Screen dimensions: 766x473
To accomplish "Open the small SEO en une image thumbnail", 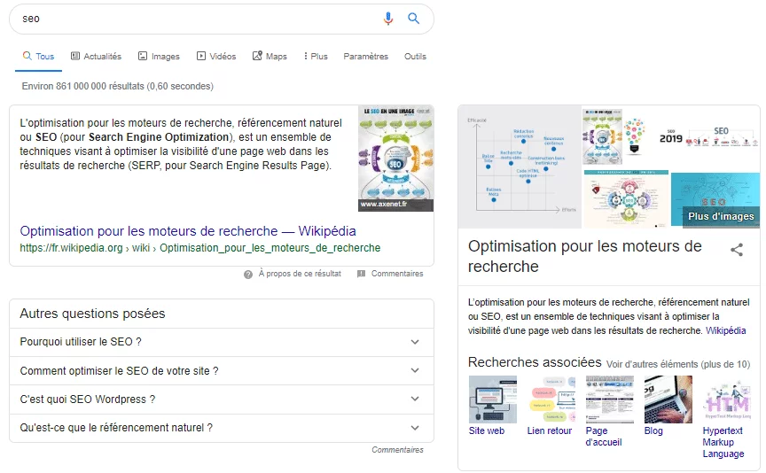I will 602,136.
